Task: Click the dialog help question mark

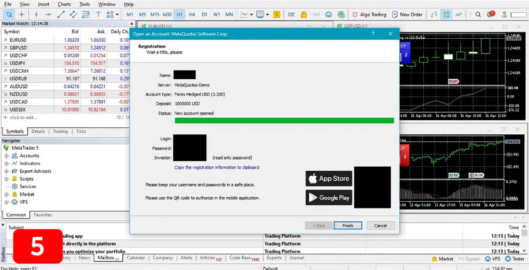Action: 373,33
